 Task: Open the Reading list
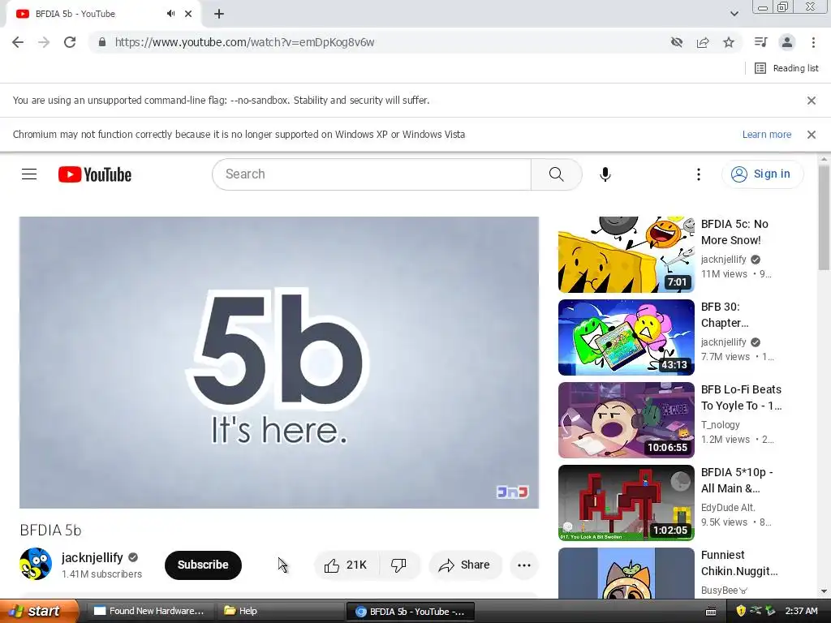(786, 68)
